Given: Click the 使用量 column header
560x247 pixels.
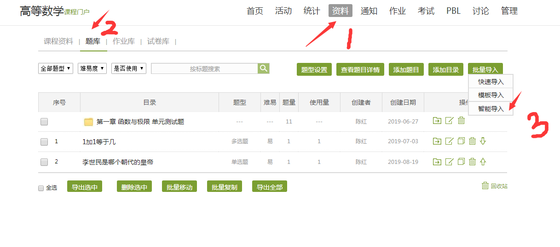Looking at the screenshot, I should [319, 102].
